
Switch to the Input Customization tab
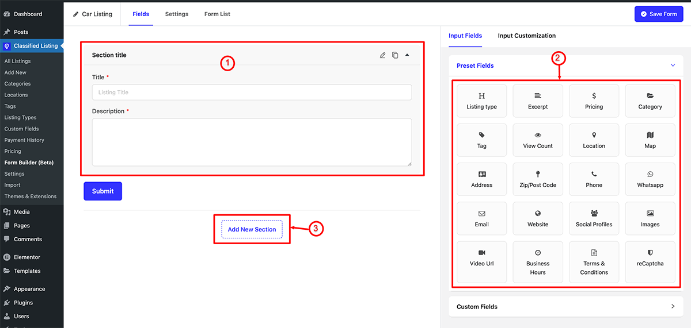point(527,36)
